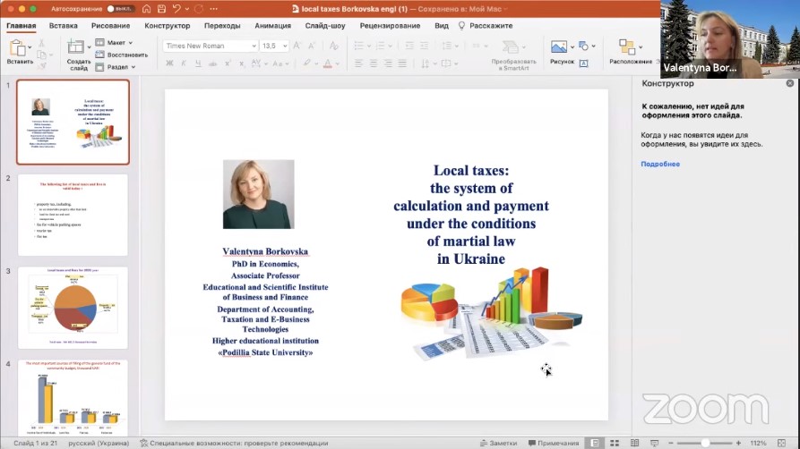Viewport: 800px width, 449px height.
Task: Click the Center text alignment icon
Action: (x=374, y=64)
